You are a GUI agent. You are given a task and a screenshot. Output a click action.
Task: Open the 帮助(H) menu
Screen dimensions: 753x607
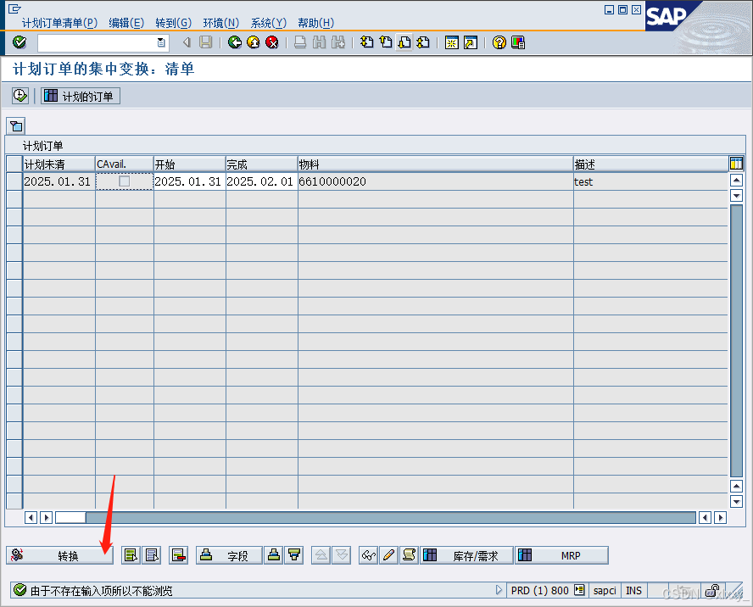coord(315,23)
